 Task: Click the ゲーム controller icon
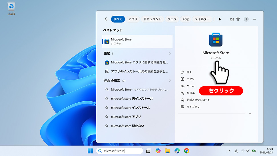point(182,86)
